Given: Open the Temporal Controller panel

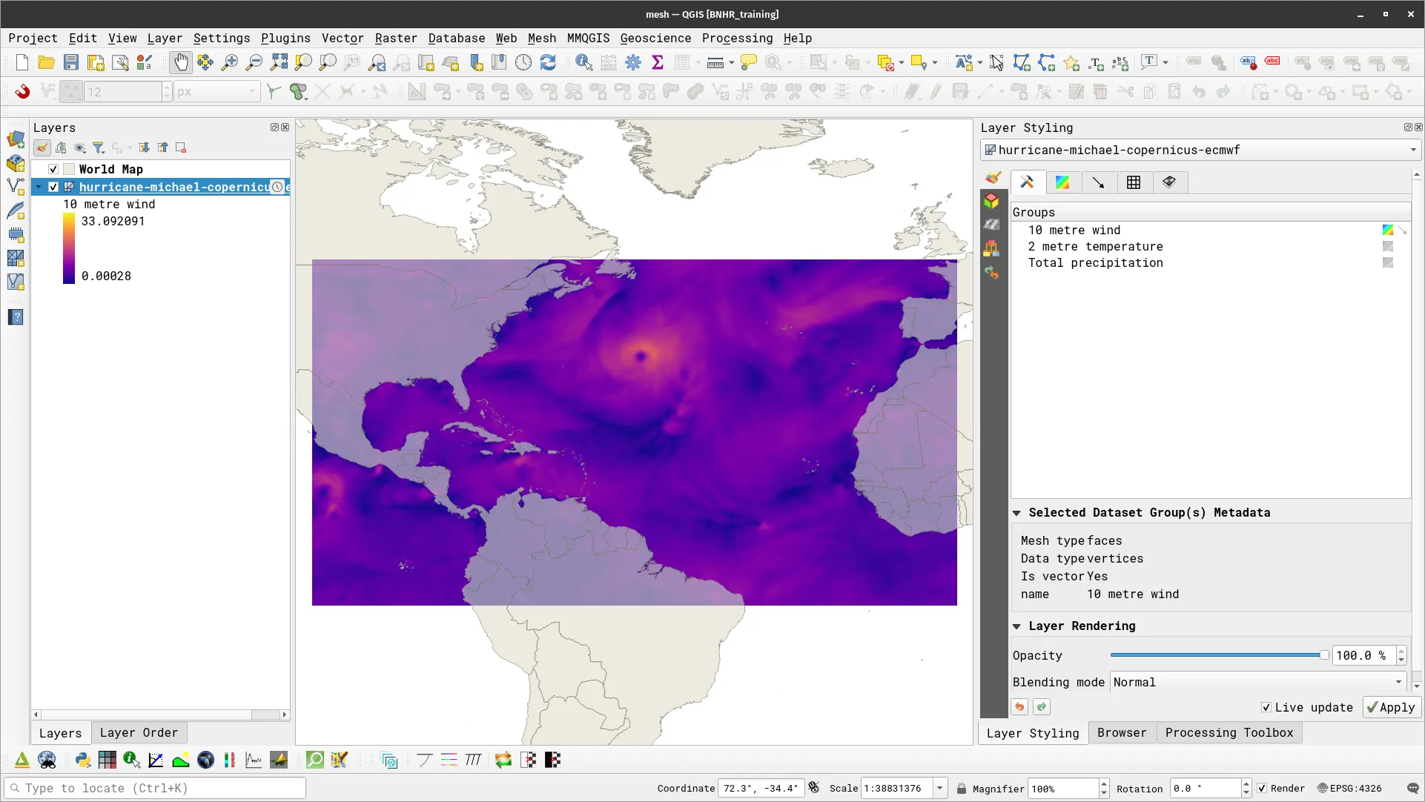Looking at the screenshot, I should 523,62.
